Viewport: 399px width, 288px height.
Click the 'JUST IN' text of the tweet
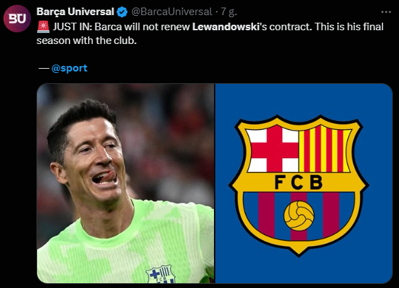[x=72, y=27]
